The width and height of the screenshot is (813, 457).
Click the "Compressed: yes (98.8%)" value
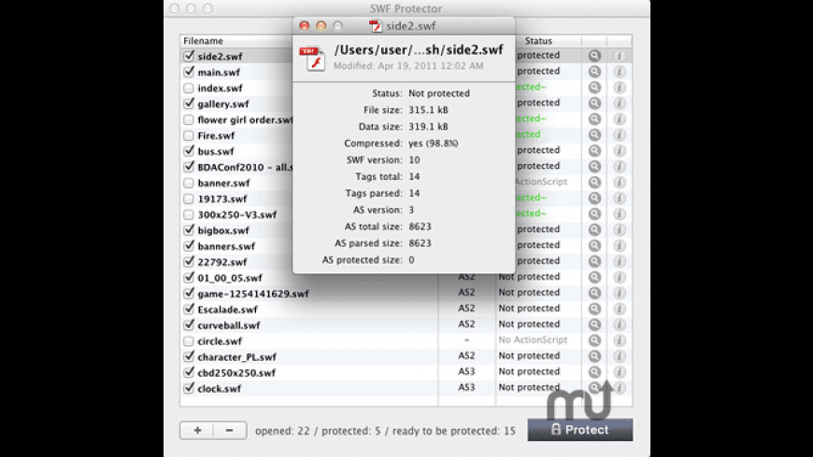(x=433, y=144)
